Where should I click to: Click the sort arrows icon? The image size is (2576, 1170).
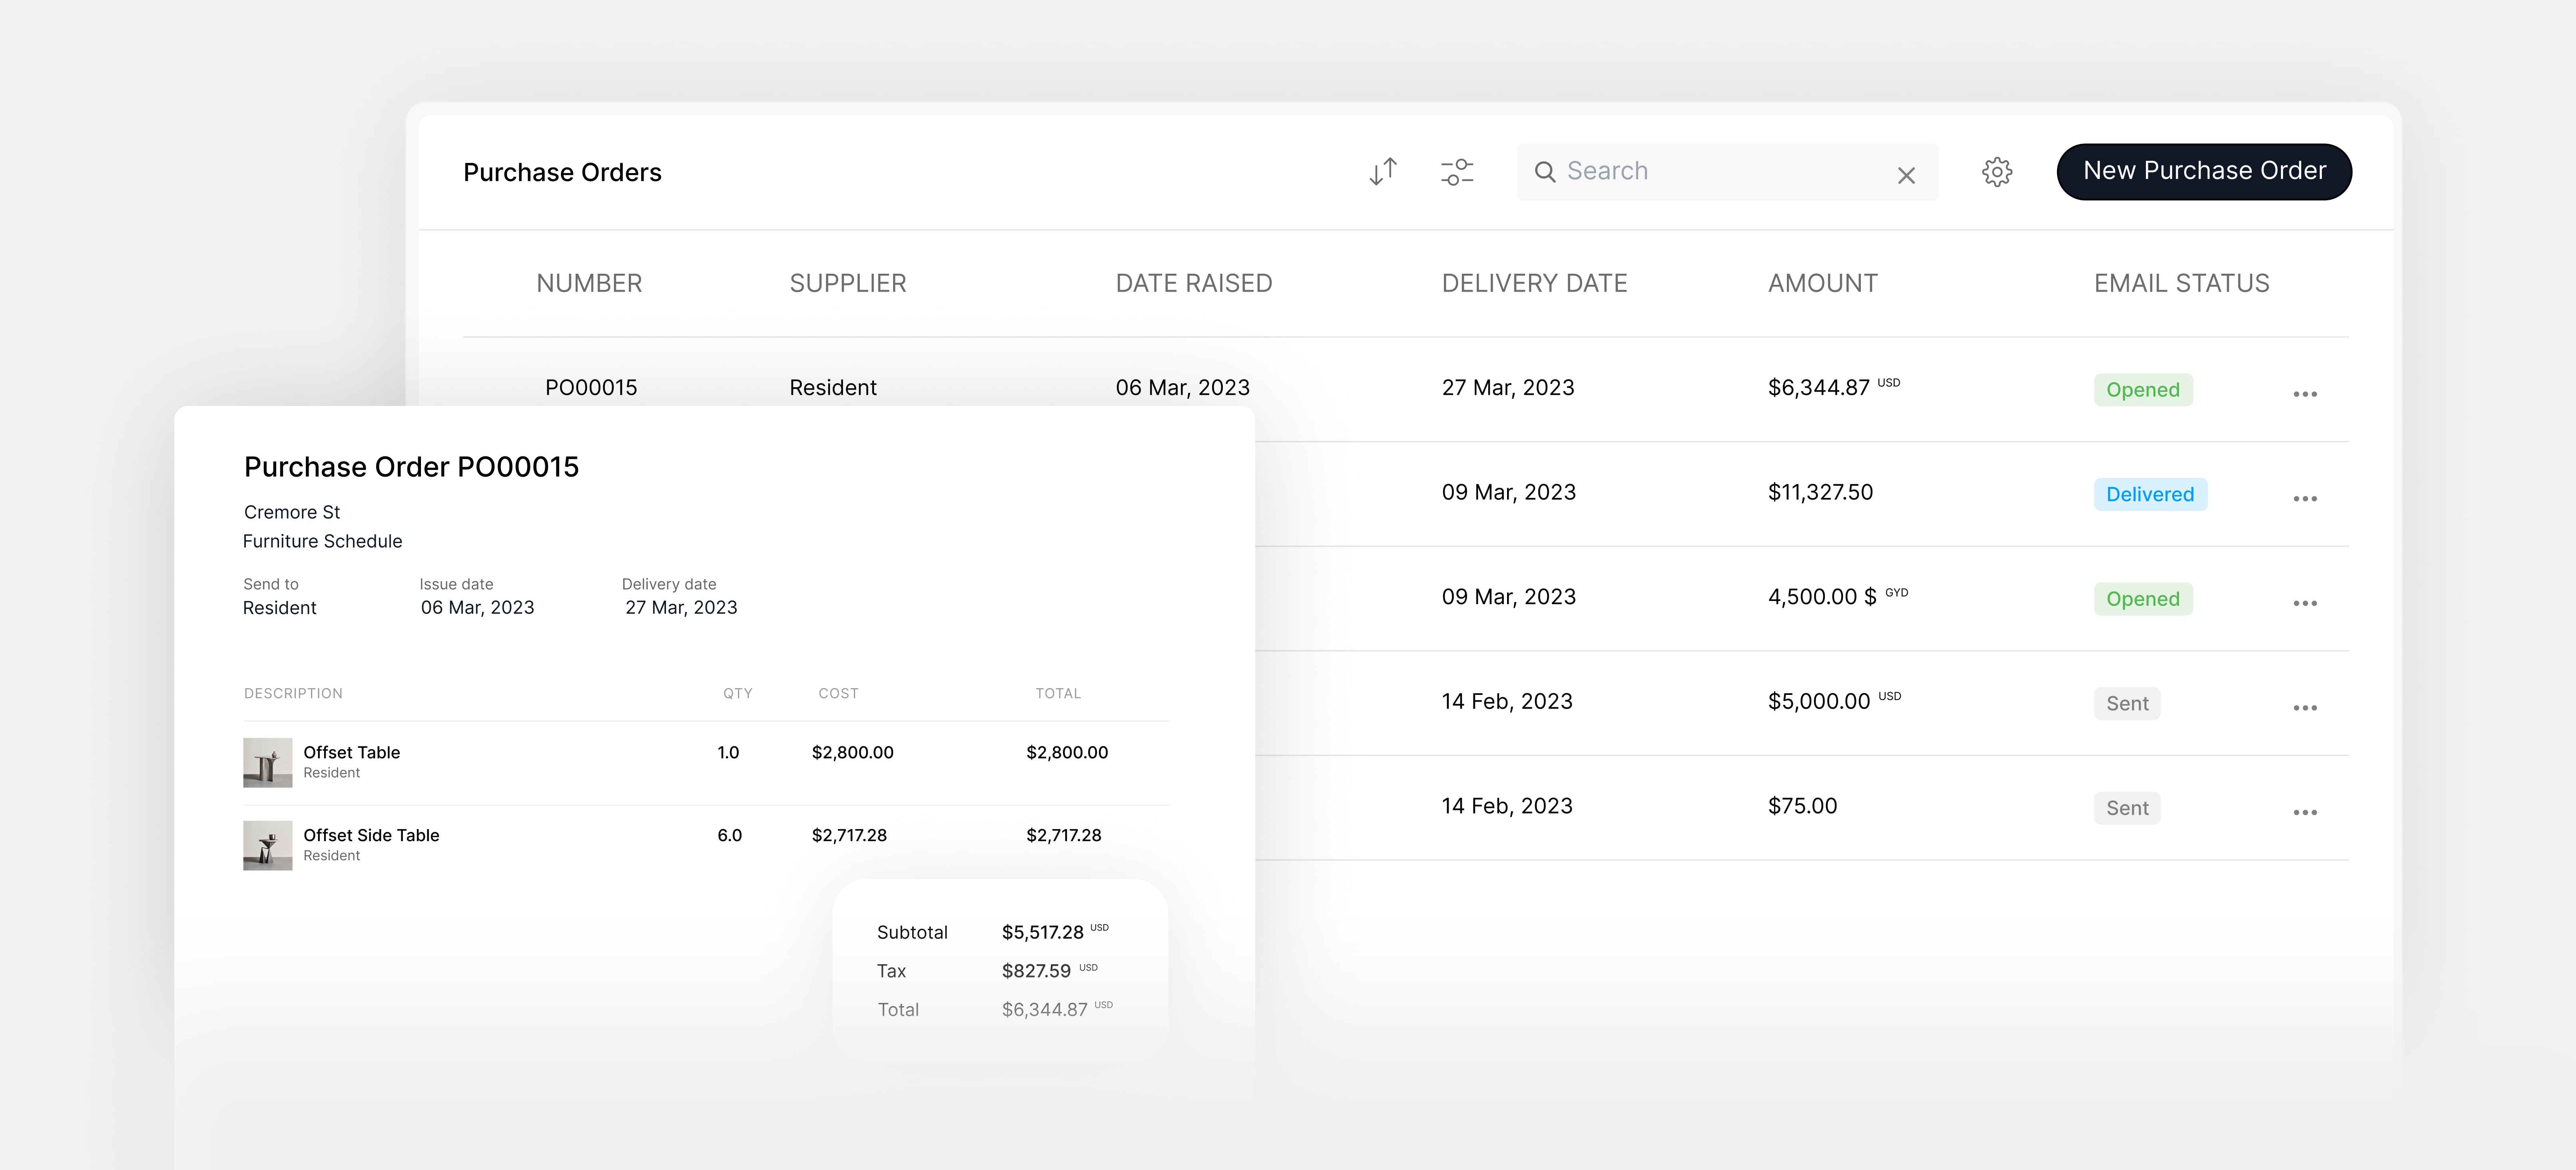click(1383, 172)
